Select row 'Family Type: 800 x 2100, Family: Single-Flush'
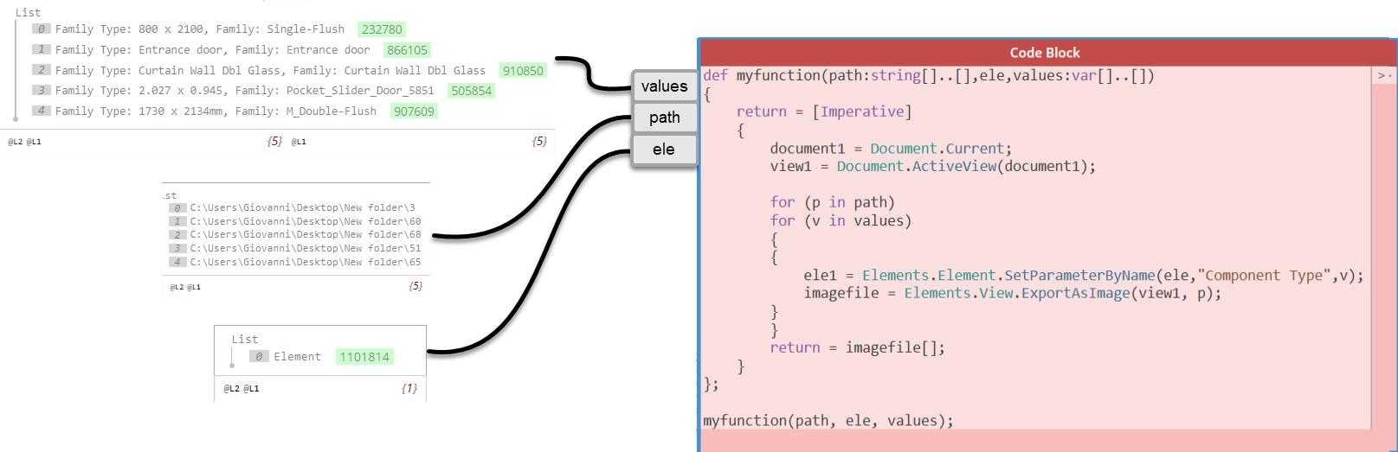The height and width of the screenshot is (452, 1398). (200, 29)
